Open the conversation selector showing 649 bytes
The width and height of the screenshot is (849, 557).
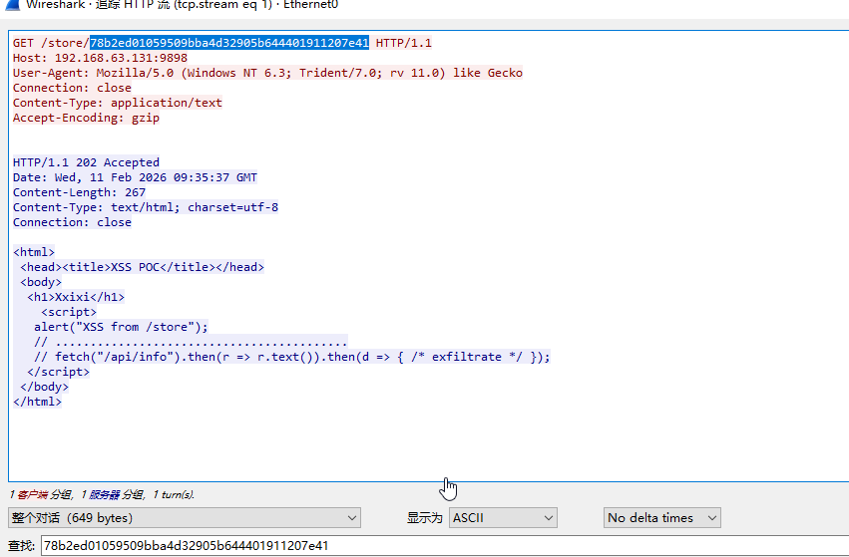tap(185, 517)
